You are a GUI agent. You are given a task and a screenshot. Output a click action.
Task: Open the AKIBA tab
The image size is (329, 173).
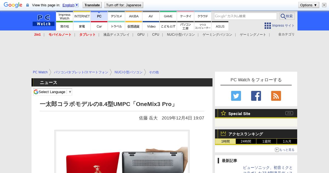tap(134, 16)
